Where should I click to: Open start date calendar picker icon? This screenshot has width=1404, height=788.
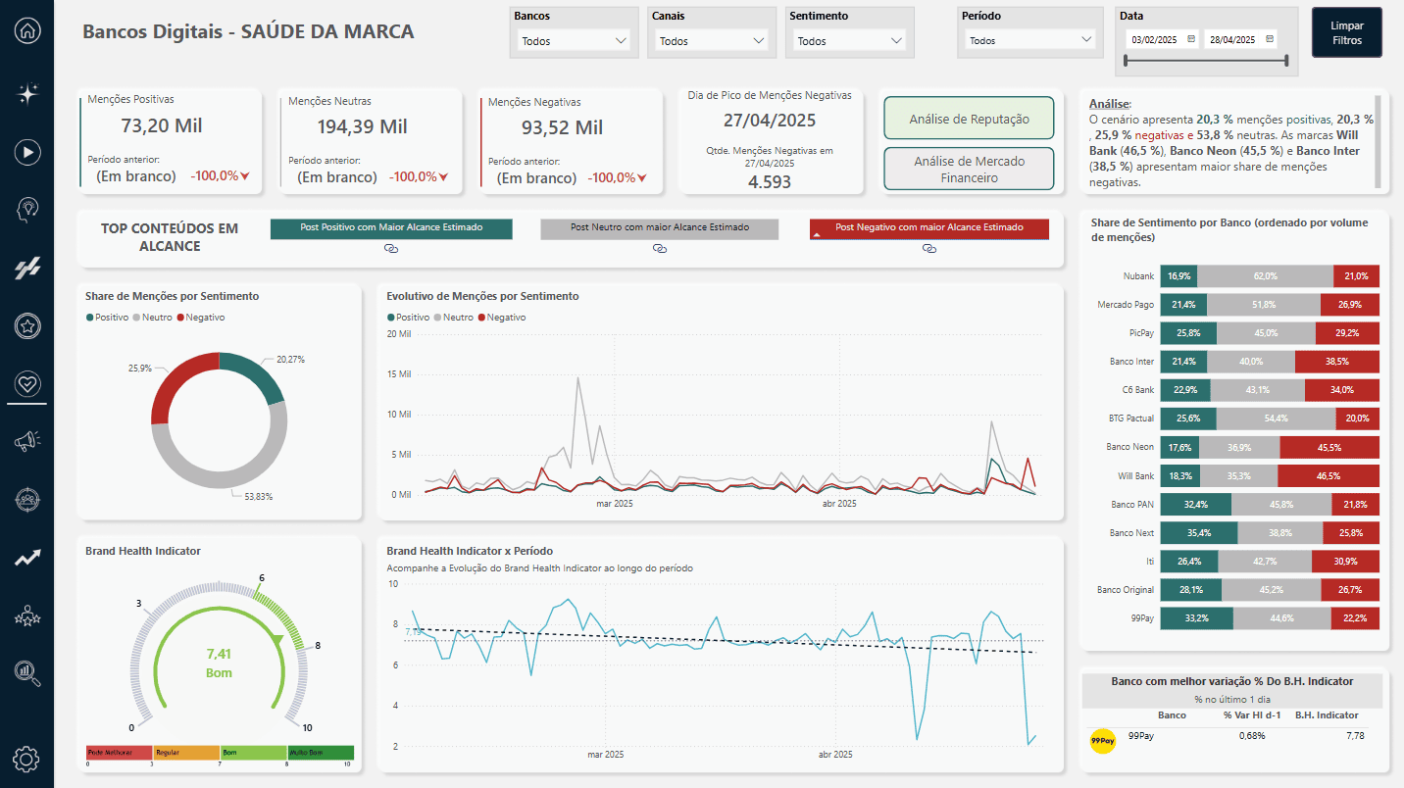click(1191, 39)
